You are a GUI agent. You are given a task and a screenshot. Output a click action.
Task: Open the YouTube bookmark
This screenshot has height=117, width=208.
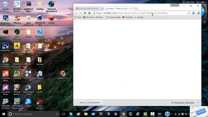(x=127, y=17)
